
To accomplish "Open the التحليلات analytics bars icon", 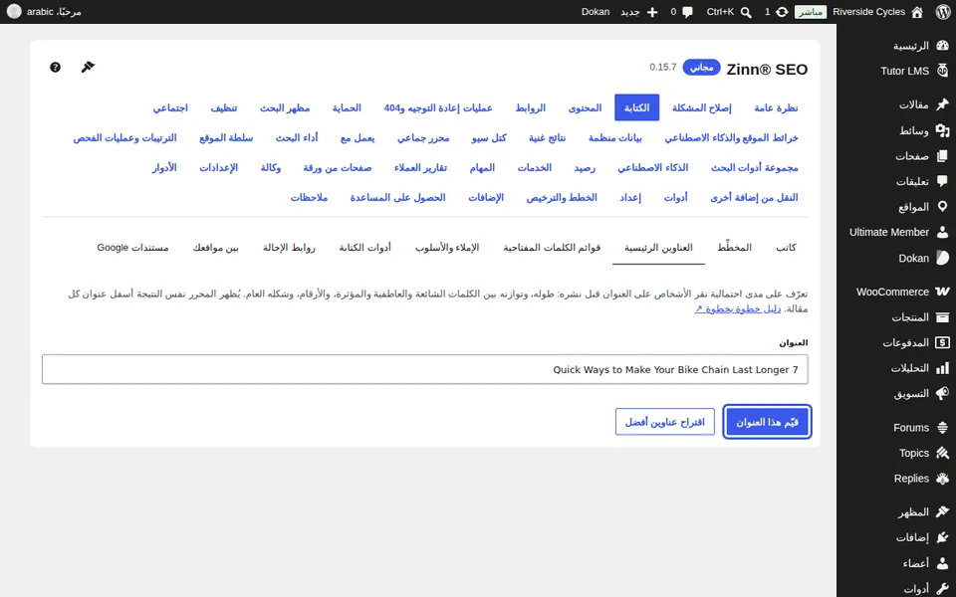I will (x=943, y=368).
